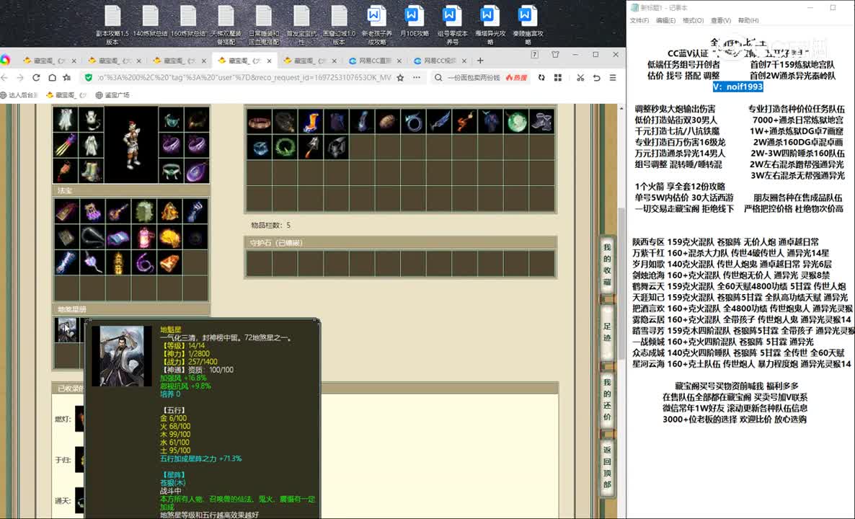The height and width of the screenshot is (519, 855).
Task: Open 我的还价 side button
Action: [608, 400]
